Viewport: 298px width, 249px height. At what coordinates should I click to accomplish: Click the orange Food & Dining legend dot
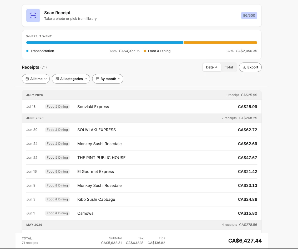pyautogui.click(x=145, y=51)
